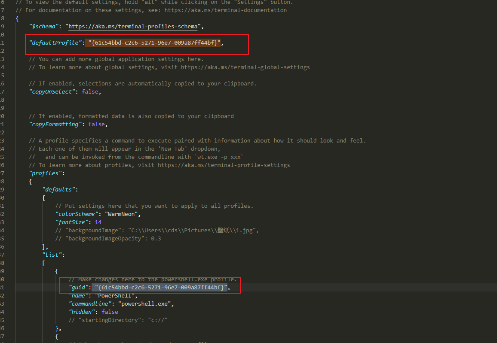Click the "defaultProfile" key
Image resolution: width=497 pixels, height=343 pixels.
tap(55, 43)
